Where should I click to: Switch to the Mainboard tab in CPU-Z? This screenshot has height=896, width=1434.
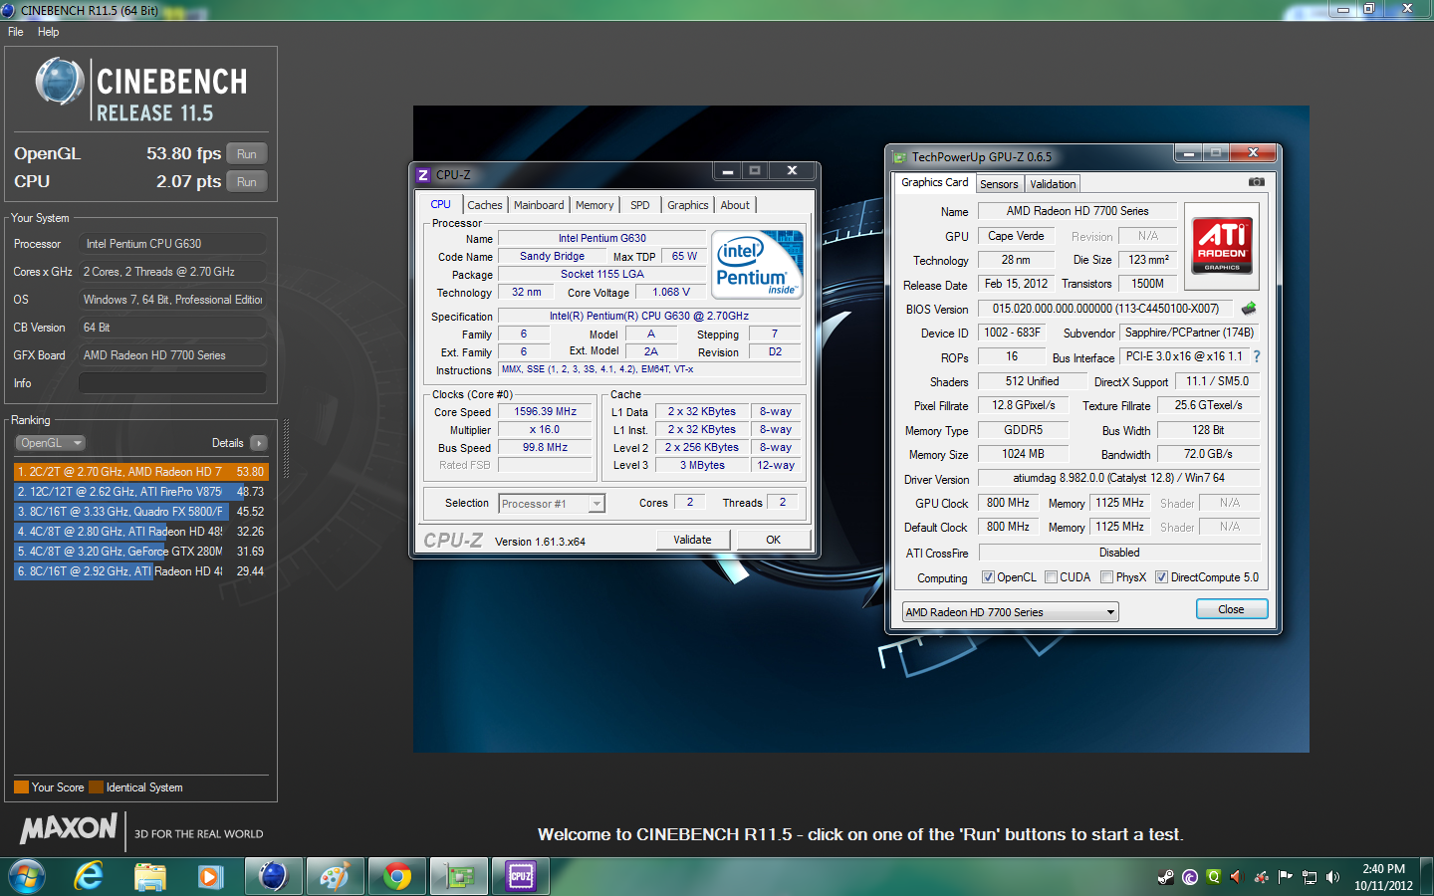tap(539, 205)
